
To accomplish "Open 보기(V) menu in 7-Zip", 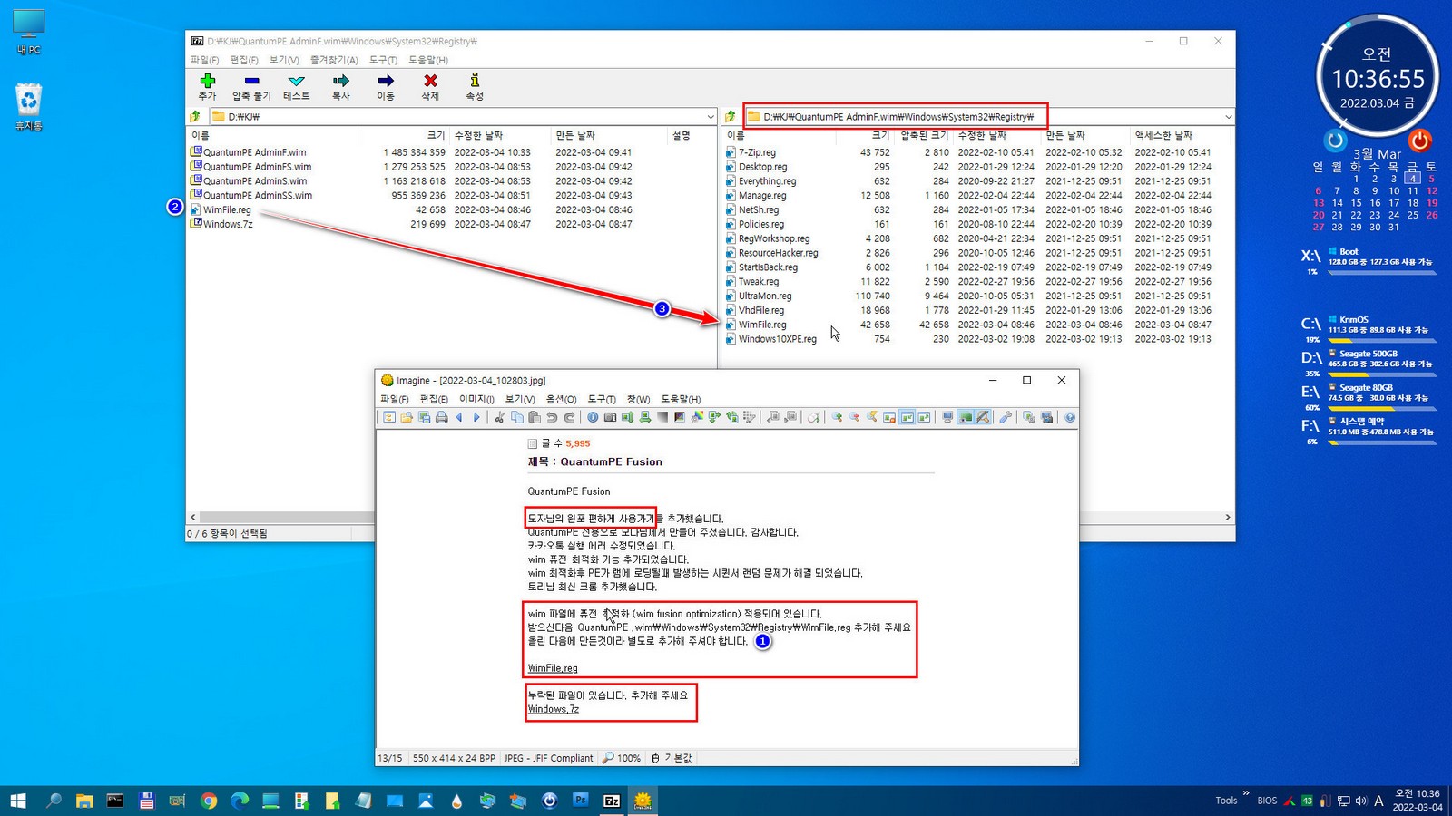I will (284, 60).
